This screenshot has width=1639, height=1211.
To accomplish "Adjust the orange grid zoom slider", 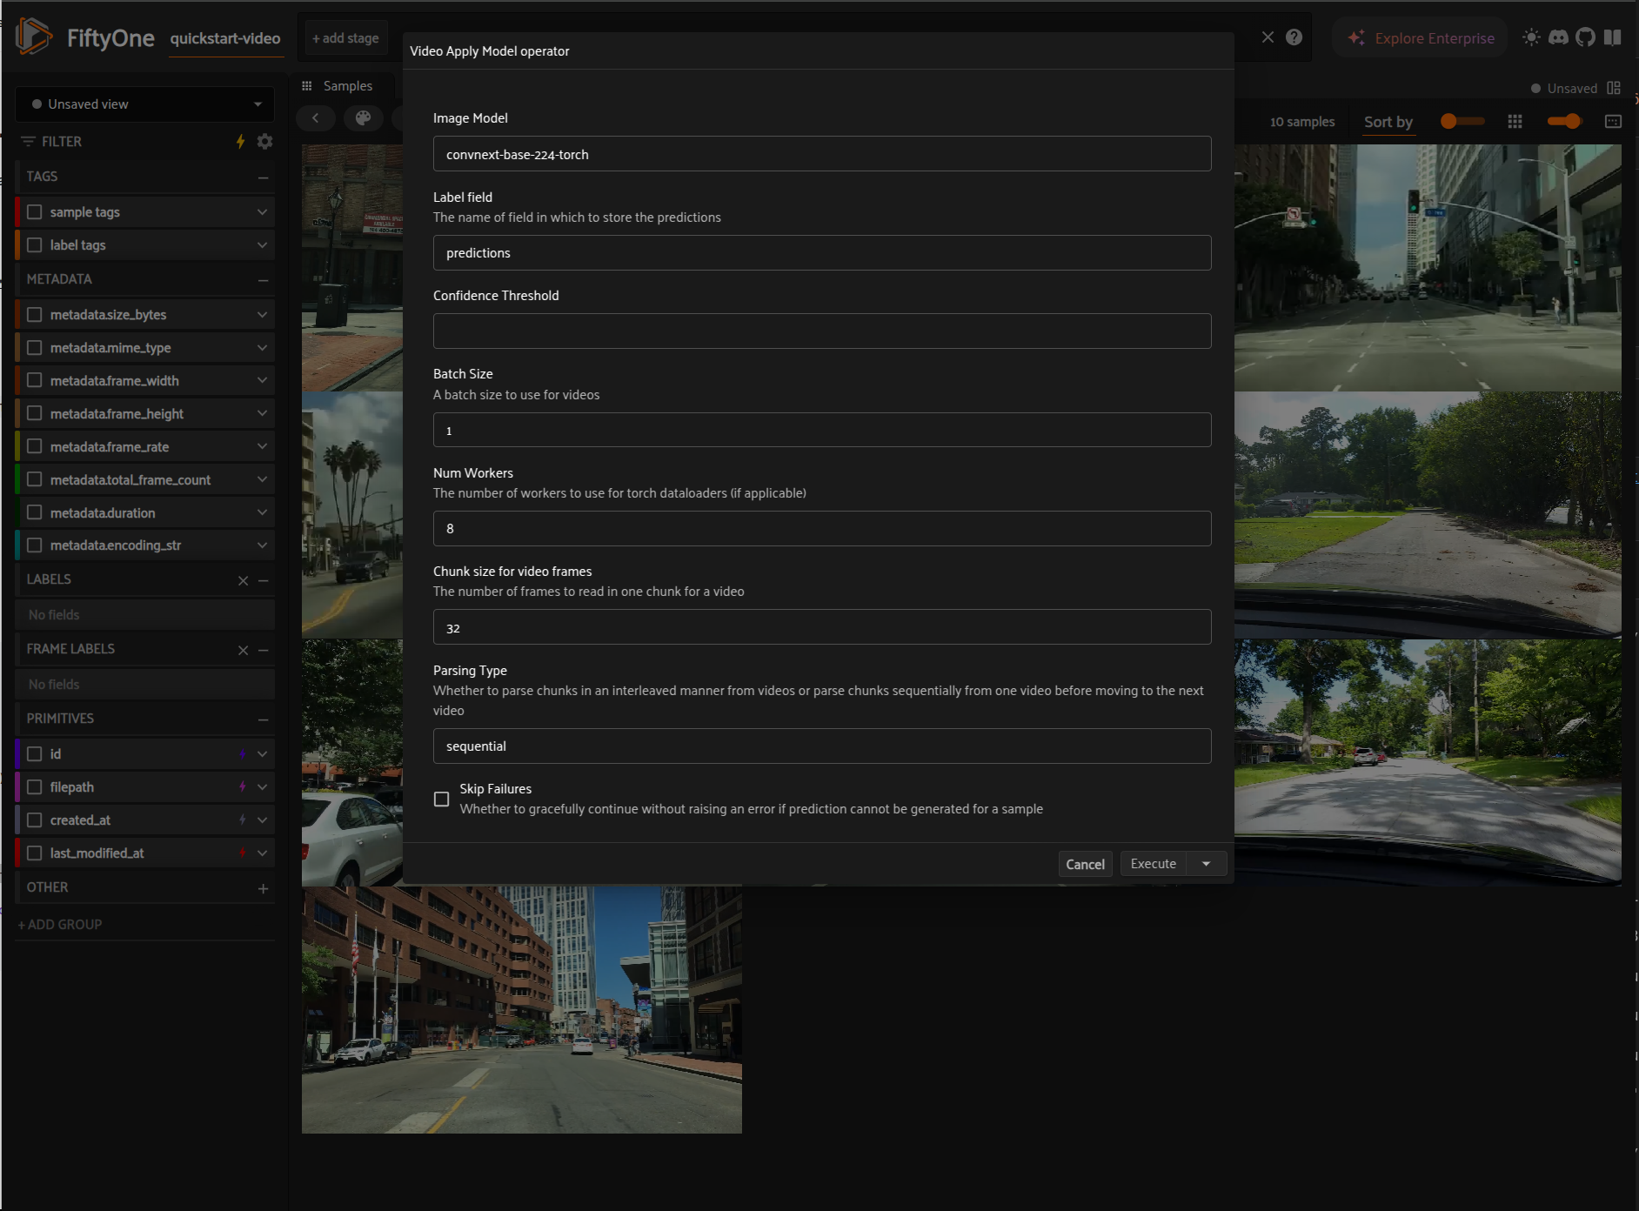I will (1462, 122).
